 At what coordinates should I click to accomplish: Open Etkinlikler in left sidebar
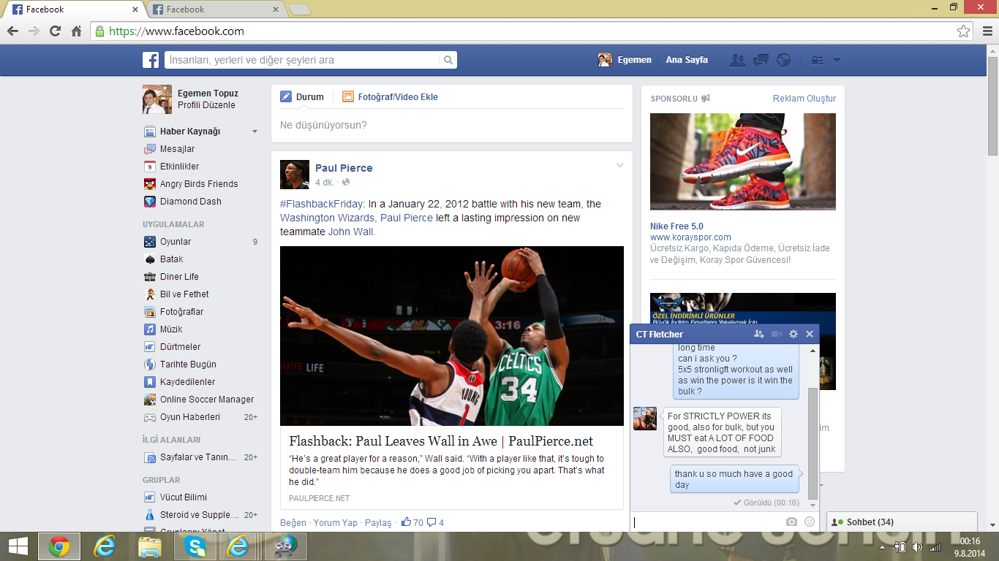click(x=179, y=167)
